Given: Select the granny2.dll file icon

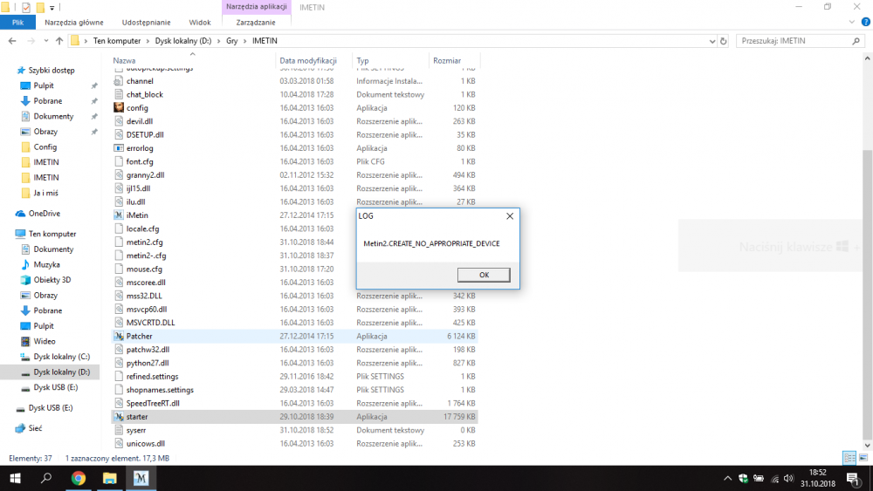Looking at the screenshot, I should coord(119,174).
